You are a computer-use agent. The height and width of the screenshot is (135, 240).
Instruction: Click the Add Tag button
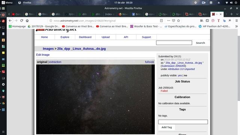click(x=166, y=127)
